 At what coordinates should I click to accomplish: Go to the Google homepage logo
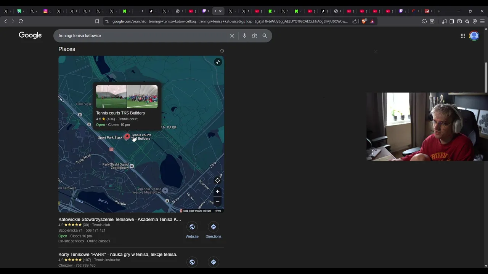coord(30,35)
